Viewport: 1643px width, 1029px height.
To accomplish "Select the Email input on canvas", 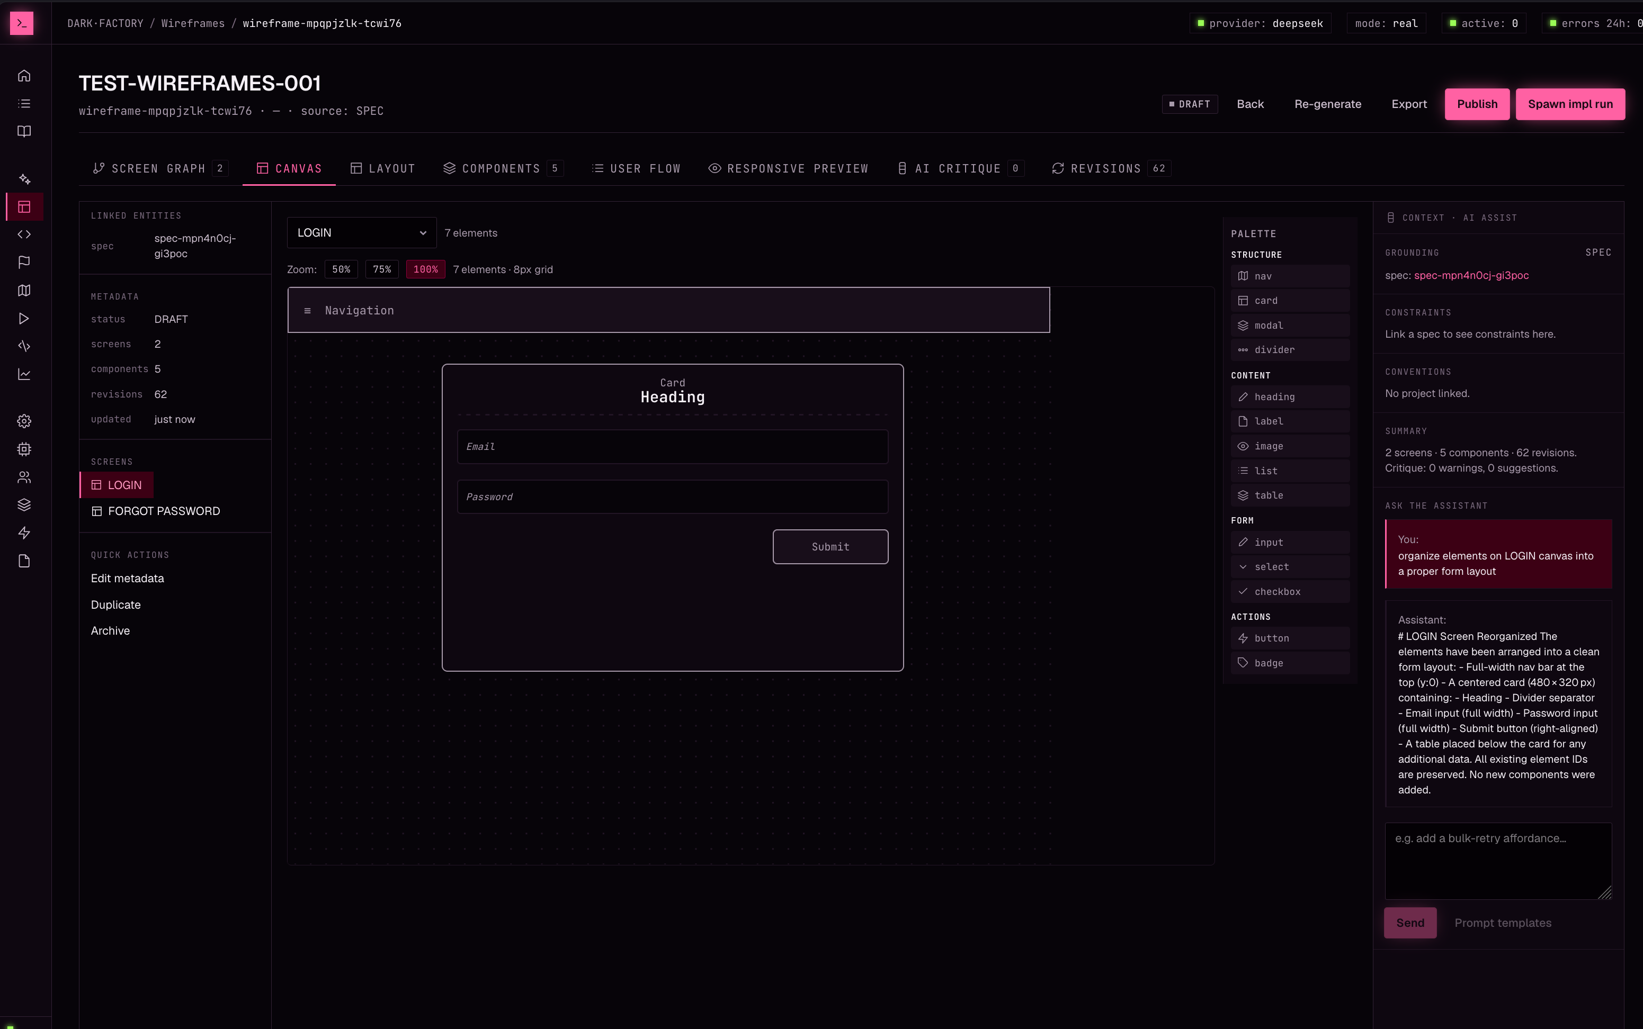I will [x=672, y=446].
